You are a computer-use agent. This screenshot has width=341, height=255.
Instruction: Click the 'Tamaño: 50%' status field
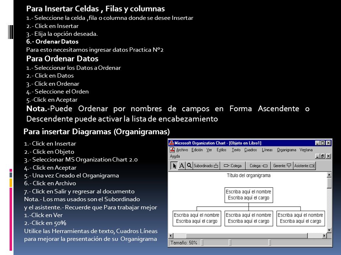(x=185, y=243)
